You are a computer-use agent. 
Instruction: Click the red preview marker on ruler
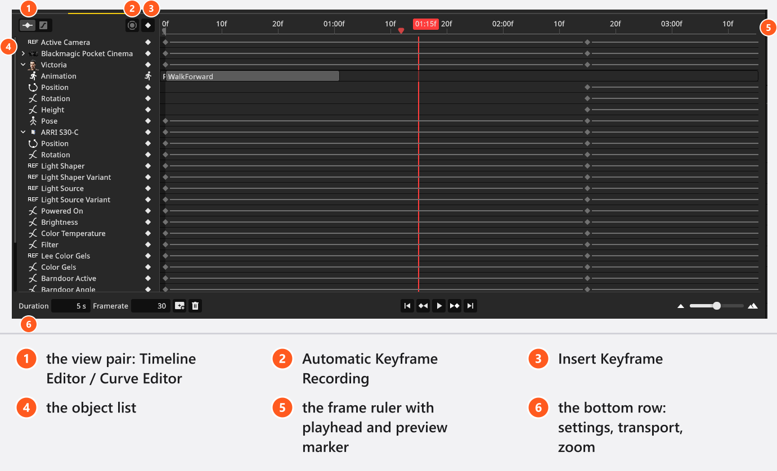pos(401,31)
